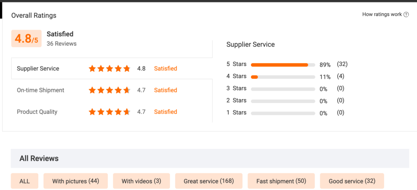The height and width of the screenshot is (190, 417).
Task: Click the 4 Stars progress bar
Action: point(283,77)
